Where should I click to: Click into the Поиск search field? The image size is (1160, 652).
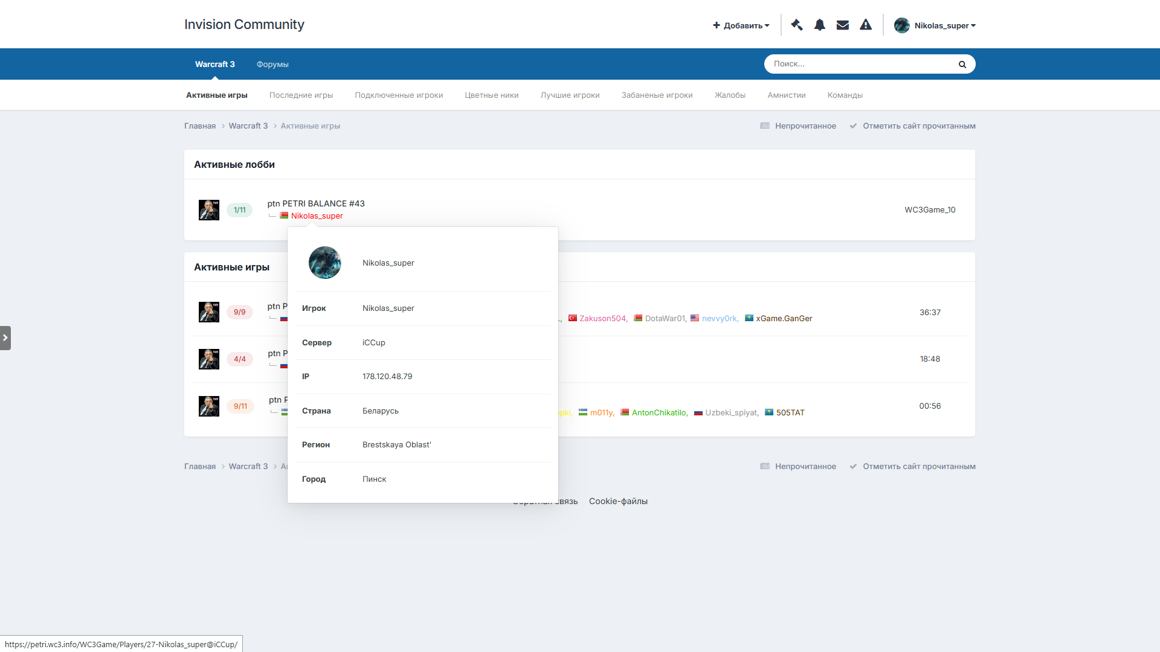(x=858, y=64)
